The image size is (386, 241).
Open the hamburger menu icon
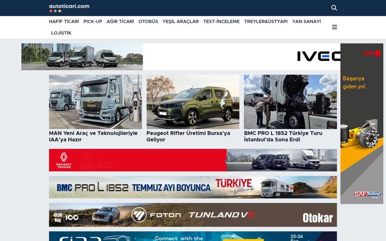[335, 27]
